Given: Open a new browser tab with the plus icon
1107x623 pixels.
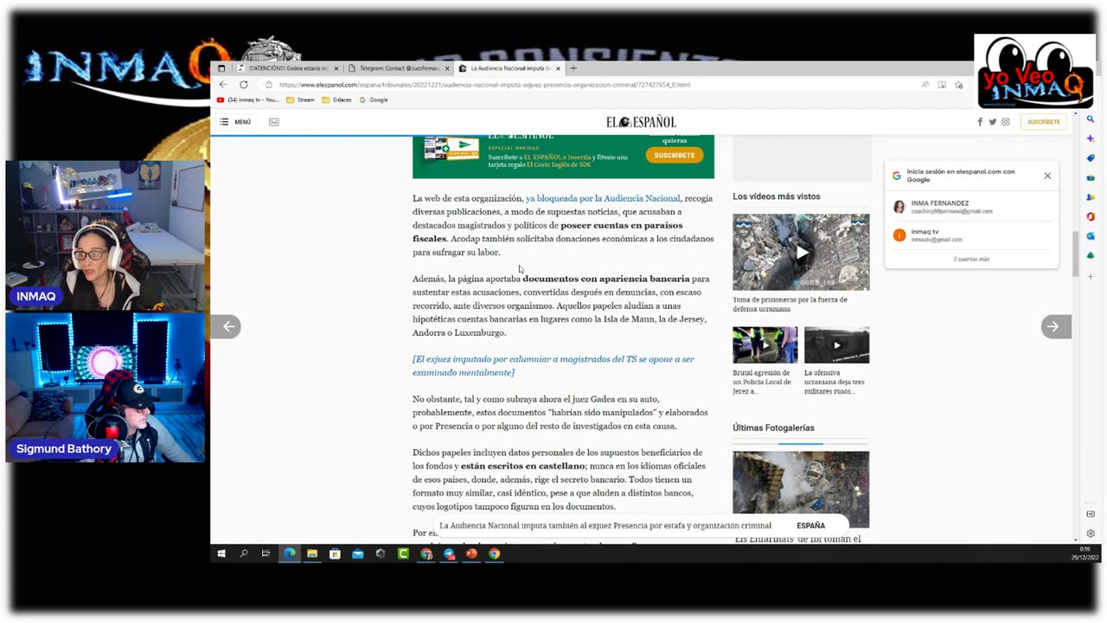Looking at the screenshot, I should click(573, 68).
